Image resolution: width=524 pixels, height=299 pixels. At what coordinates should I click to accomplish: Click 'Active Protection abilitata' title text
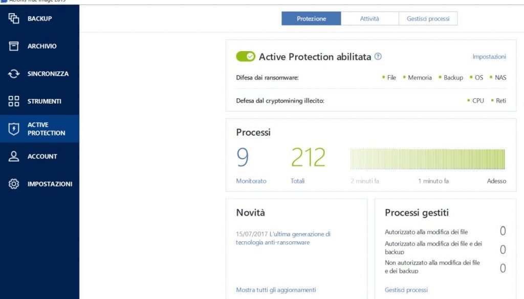tap(315, 57)
